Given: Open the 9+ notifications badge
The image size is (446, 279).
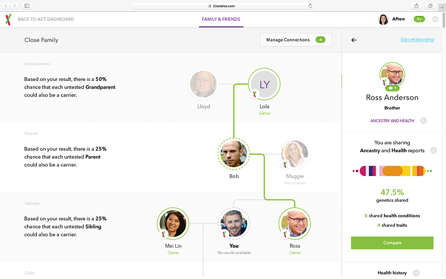Looking at the screenshot, I should [419, 19].
